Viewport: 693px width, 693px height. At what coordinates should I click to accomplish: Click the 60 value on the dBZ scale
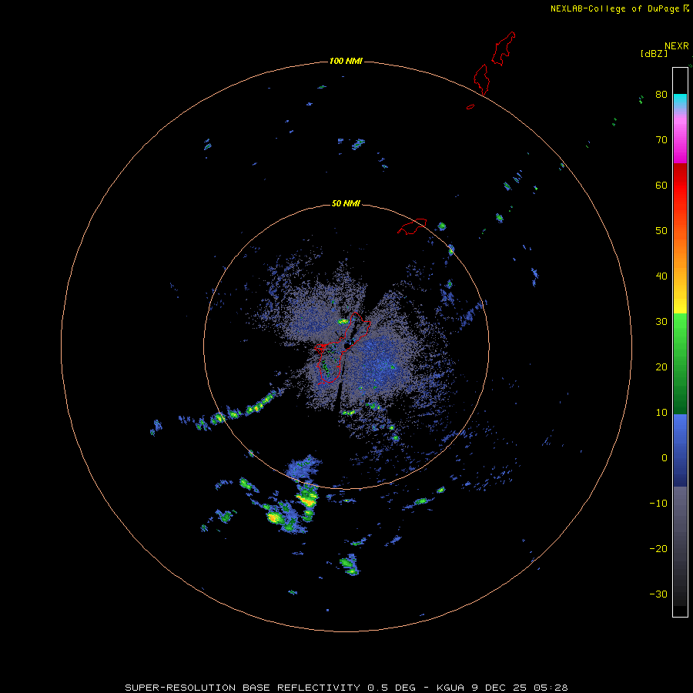(x=661, y=185)
